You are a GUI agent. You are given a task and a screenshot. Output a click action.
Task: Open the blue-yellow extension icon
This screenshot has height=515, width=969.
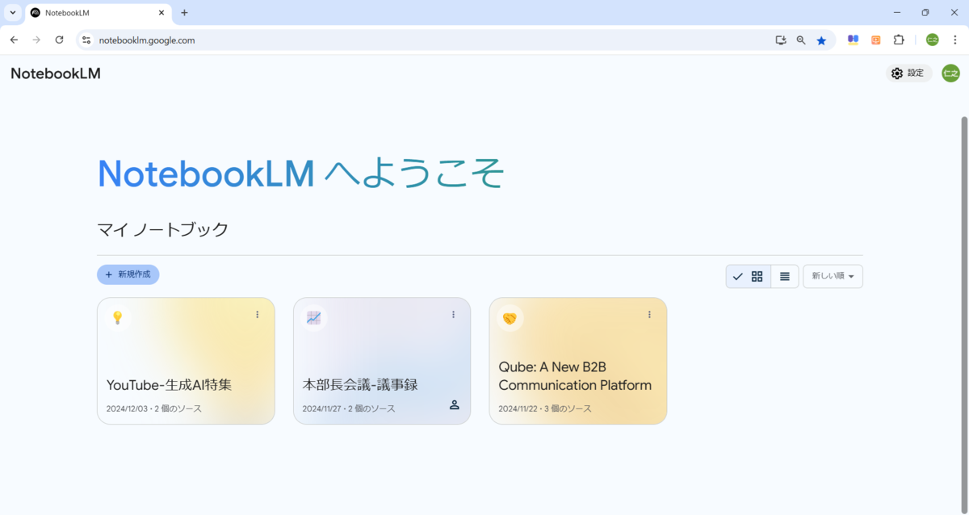click(853, 40)
